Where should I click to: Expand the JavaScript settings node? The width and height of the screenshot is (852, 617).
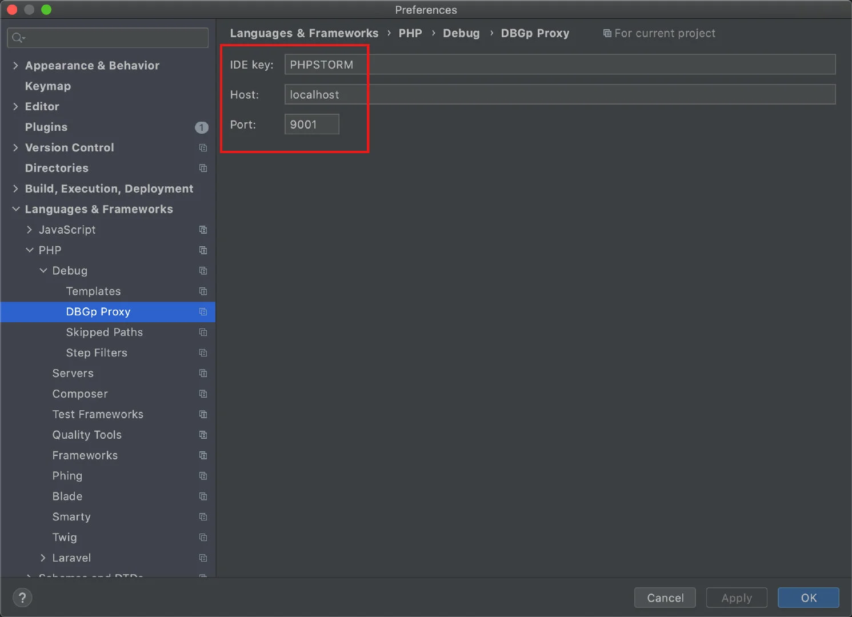29,230
